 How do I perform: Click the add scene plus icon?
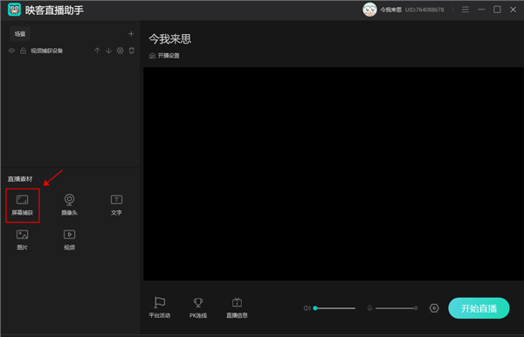pos(131,34)
